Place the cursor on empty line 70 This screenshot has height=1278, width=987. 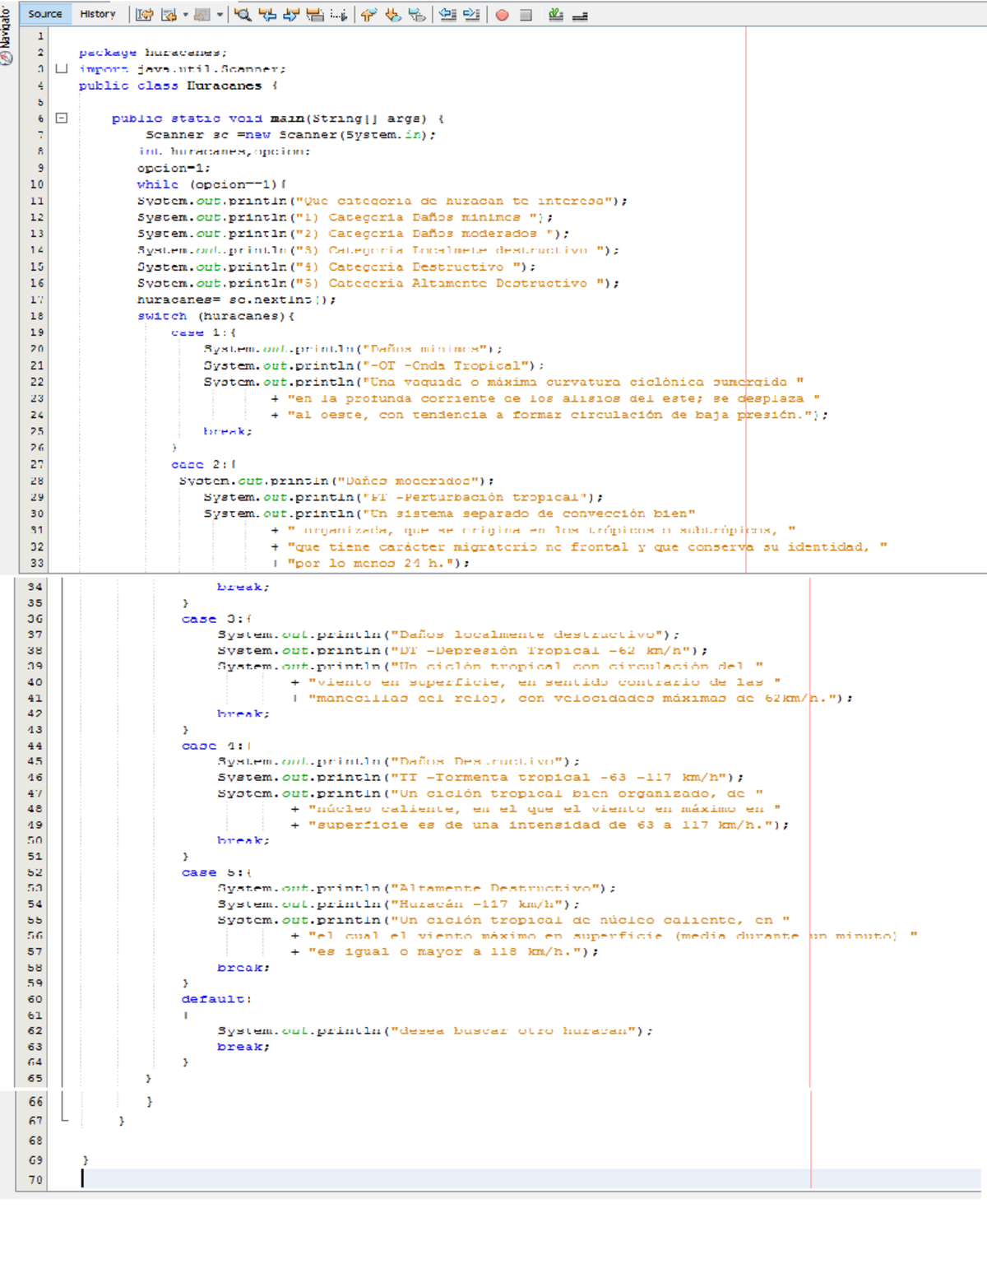click(x=329, y=1178)
